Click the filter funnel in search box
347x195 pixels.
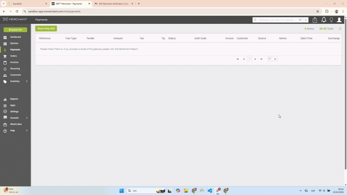point(300,20)
